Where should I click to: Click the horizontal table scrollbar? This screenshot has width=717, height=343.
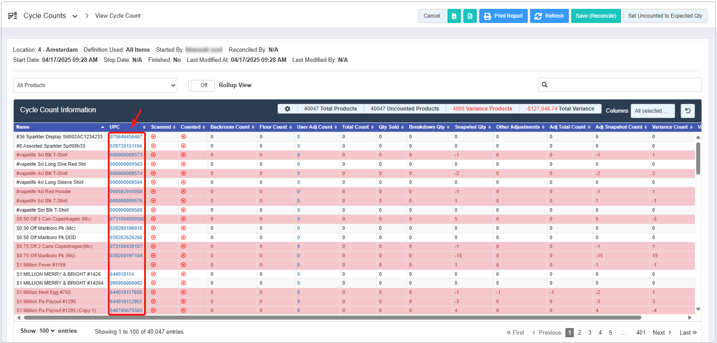[332, 317]
